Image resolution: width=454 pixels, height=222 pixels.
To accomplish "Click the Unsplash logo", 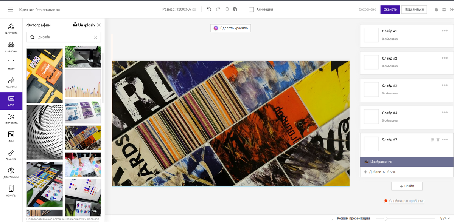I will pos(84,25).
